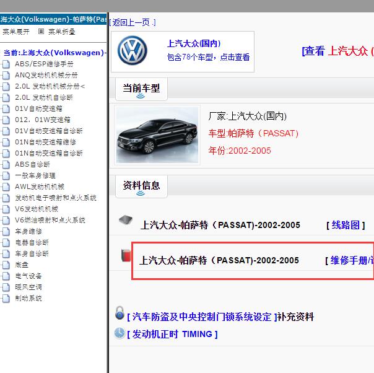This screenshot has width=374, height=373.
Task: Open 01N自动变速箱自诊断 tree item
Action: (49, 153)
